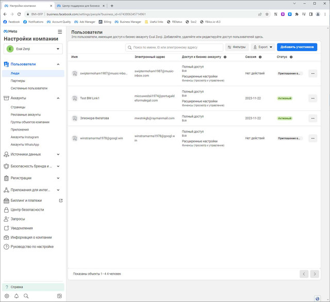Click Добавить участников button

tap(297, 47)
